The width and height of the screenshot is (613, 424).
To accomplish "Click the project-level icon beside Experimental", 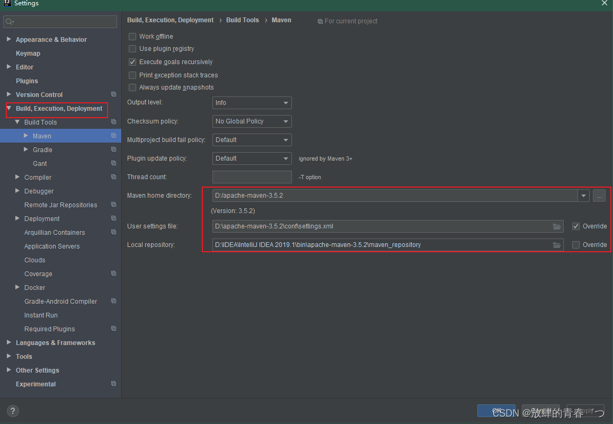I will [x=114, y=384].
